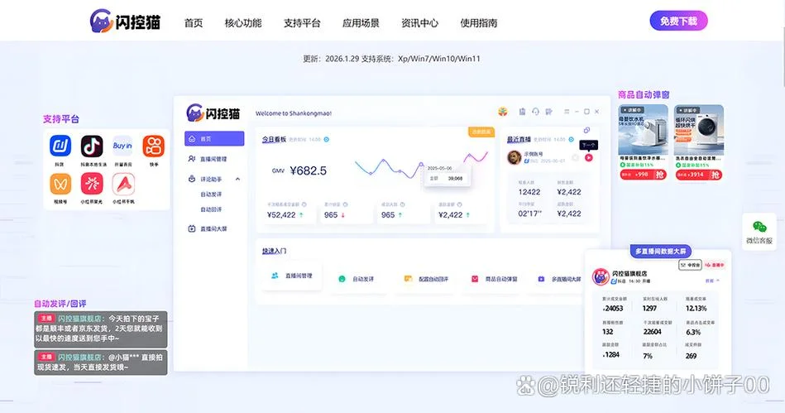Collapse the 评论助手 sidebar group
Image resolution: width=785 pixels, height=413 pixels.
coord(237,179)
